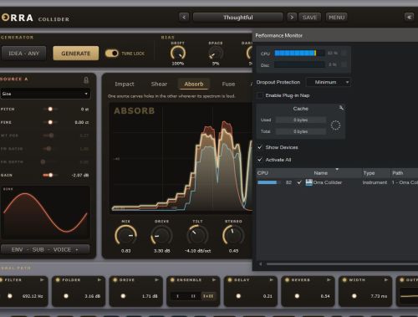This screenshot has height=317, width=418.
Task: Click the Delay module knob dot
Action: [x=238, y=296]
